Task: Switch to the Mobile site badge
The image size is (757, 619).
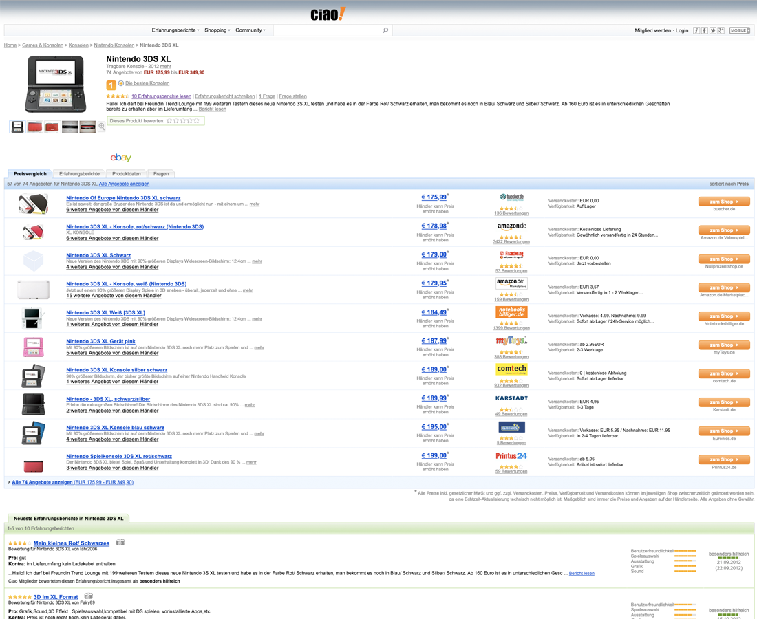Action: (740, 30)
